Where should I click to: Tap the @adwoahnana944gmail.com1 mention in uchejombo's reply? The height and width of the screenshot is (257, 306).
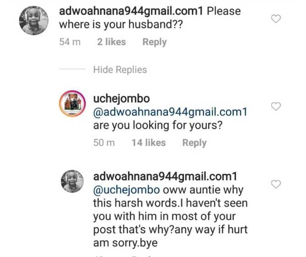click(x=170, y=112)
